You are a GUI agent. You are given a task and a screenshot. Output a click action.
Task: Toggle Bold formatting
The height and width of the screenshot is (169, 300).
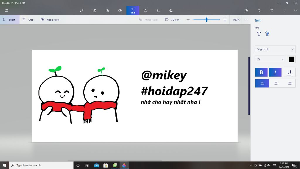pos(261,72)
